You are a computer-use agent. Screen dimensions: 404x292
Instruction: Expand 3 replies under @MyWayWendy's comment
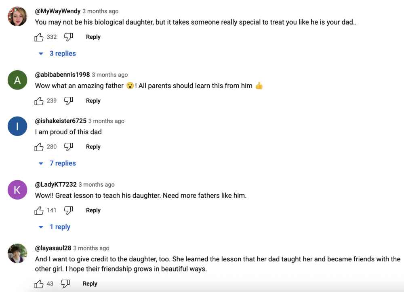[58, 54]
